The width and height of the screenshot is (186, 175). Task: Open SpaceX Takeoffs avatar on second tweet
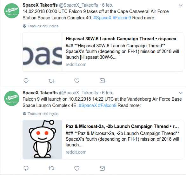pos(12,98)
